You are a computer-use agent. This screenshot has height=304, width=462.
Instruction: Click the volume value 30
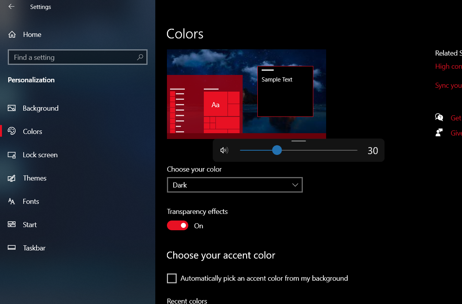click(x=373, y=151)
